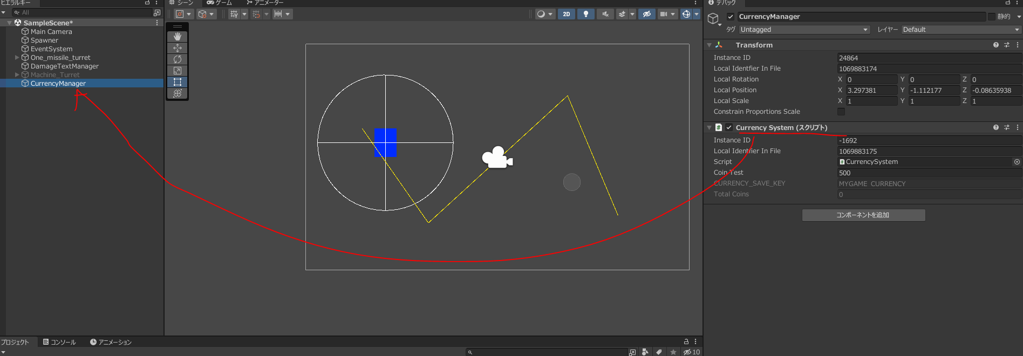Screen dimensions: 1023x356
Task: Click the scene draw mode sphere icon
Action: [541, 14]
